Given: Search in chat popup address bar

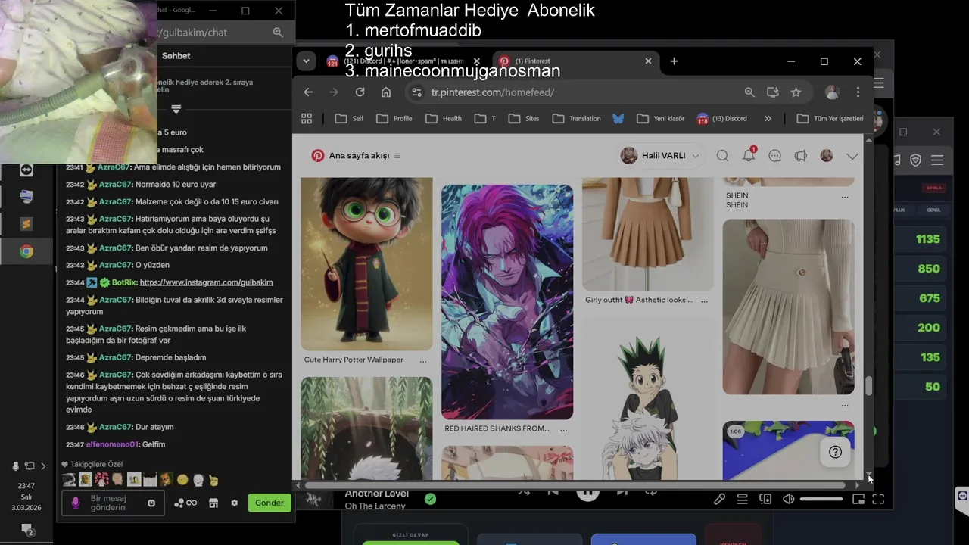Looking at the screenshot, I should click(x=278, y=33).
